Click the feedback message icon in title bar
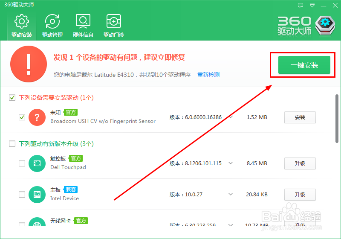 (301, 5)
